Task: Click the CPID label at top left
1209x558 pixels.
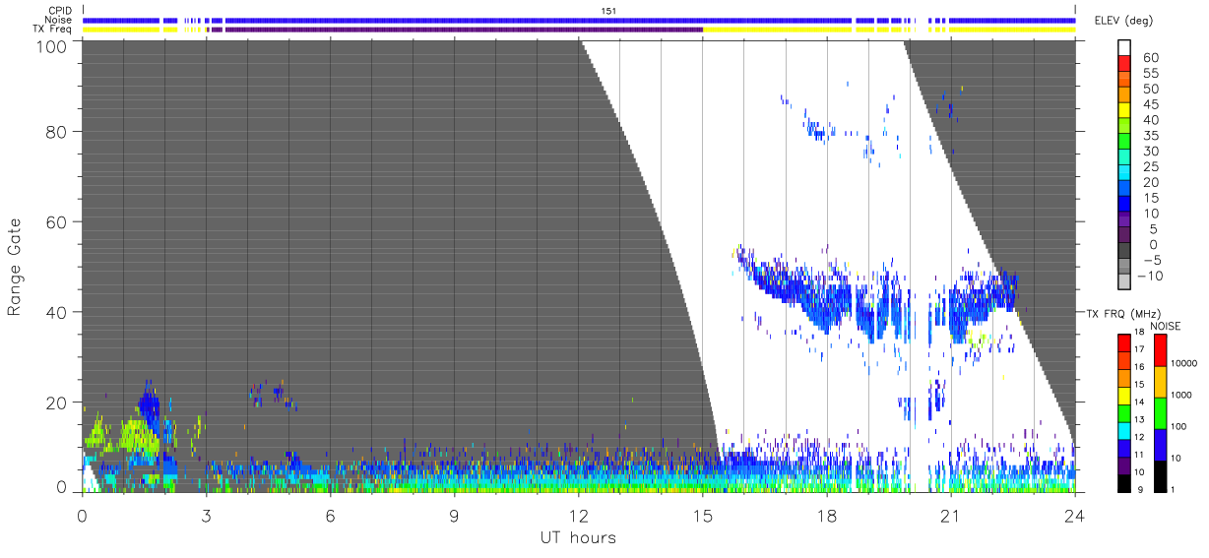Action: coord(60,10)
